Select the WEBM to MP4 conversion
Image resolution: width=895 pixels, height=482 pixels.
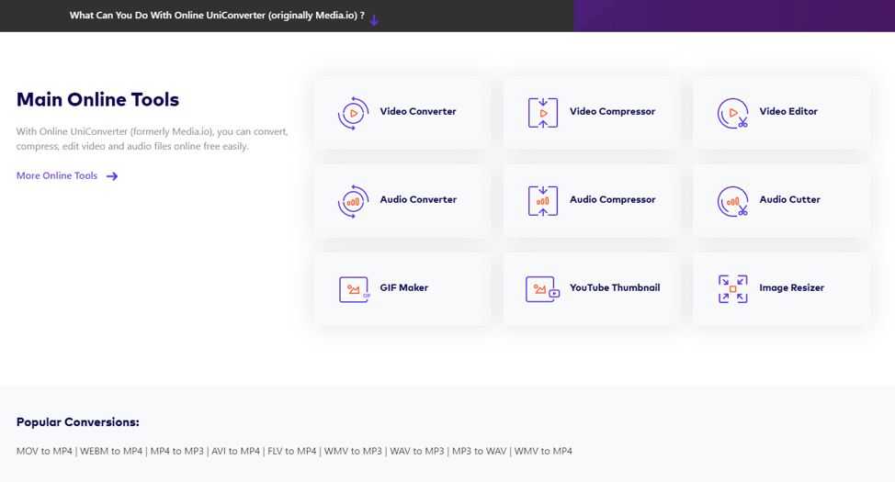(x=111, y=451)
